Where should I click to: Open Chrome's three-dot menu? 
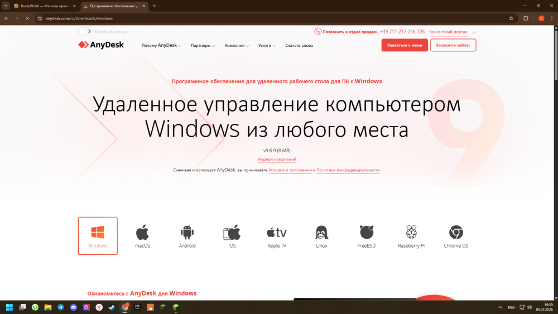(x=552, y=18)
